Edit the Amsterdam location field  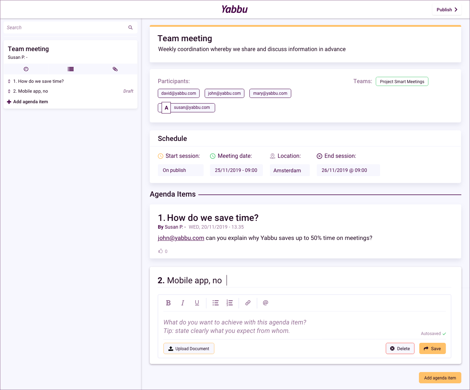(290, 170)
